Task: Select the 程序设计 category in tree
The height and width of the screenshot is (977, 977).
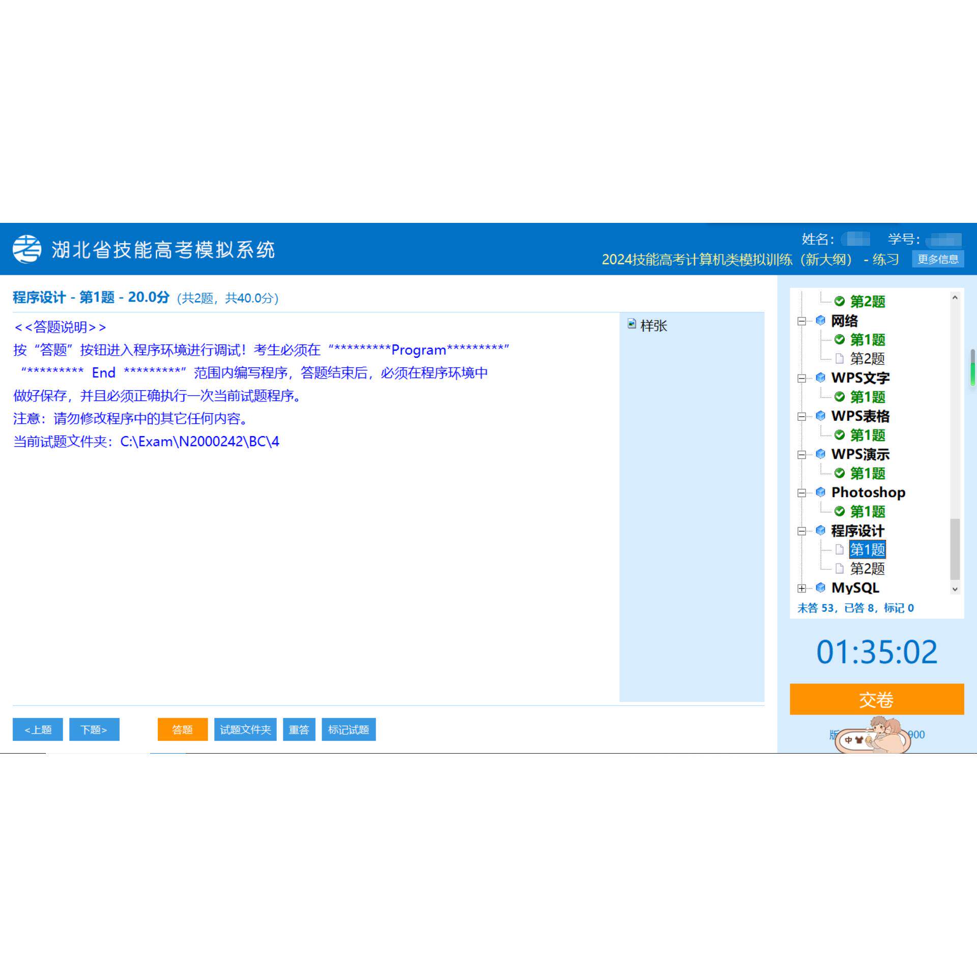Action: click(x=857, y=530)
